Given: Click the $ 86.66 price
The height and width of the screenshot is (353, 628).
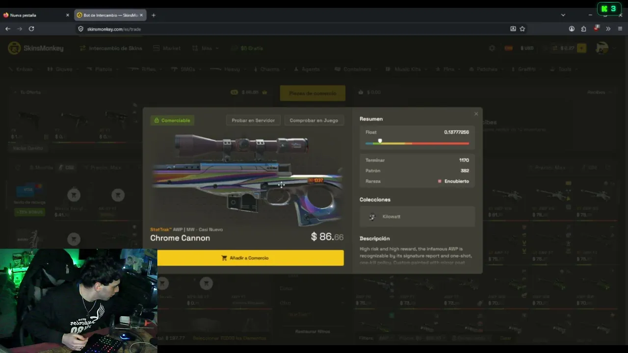Looking at the screenshot, I should 327,237.
